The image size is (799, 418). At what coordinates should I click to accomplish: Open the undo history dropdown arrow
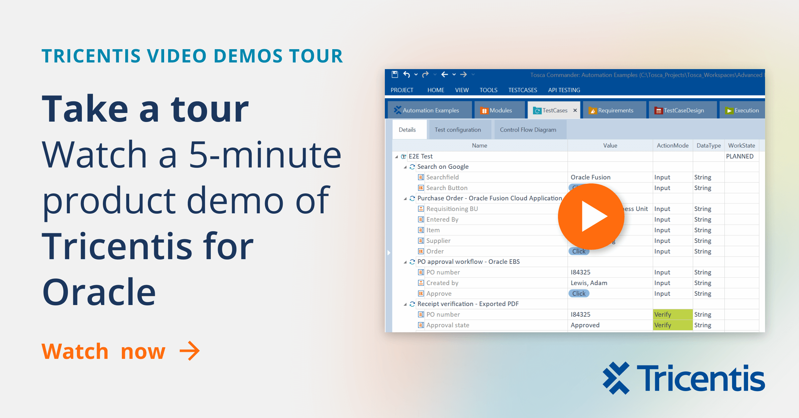pos(416,75)
